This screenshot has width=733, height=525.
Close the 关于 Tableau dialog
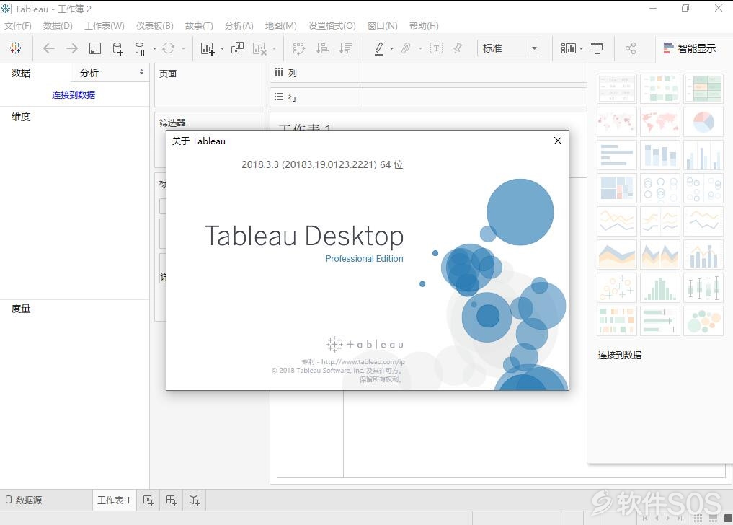point(558,141)
